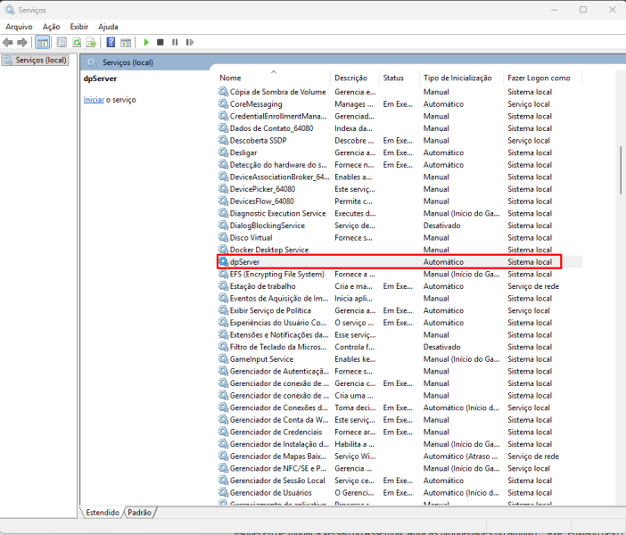Click the Serviços window title icon
The height and width of the screenshot is (535, 626).
pos(9,10)
